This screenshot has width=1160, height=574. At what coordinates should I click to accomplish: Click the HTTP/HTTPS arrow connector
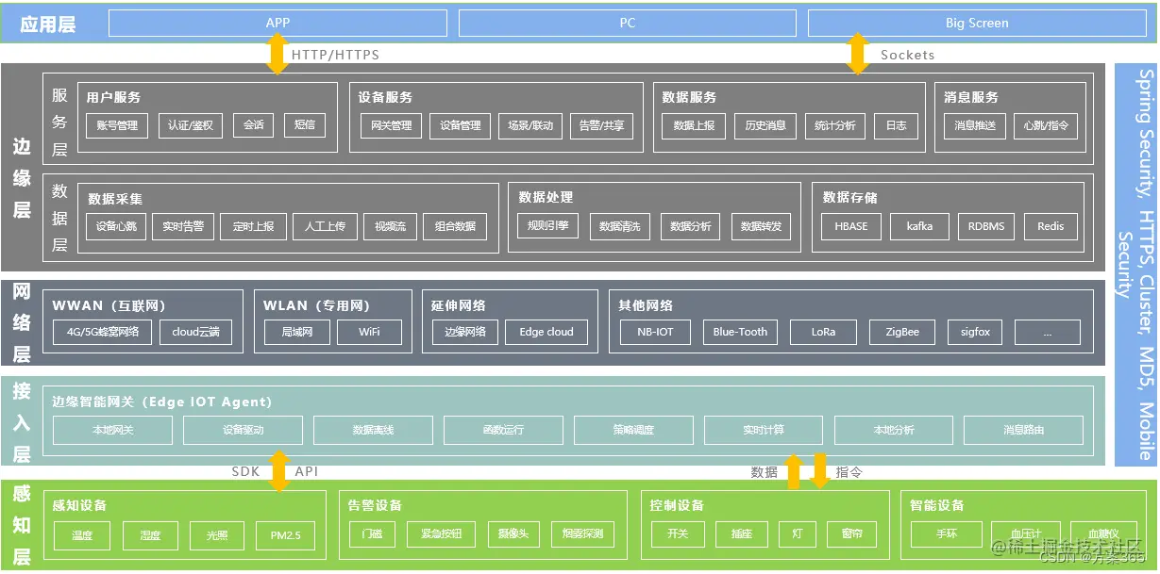point(277,54)
